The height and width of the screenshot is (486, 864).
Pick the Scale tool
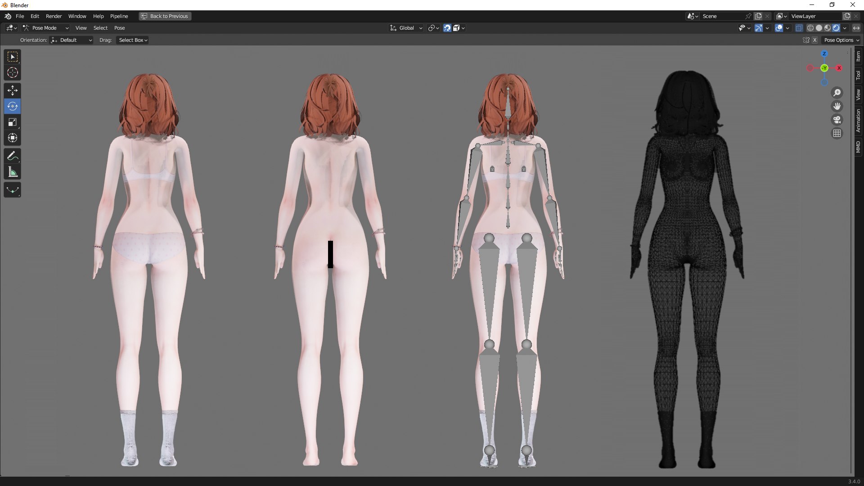[x=12, y=122]
